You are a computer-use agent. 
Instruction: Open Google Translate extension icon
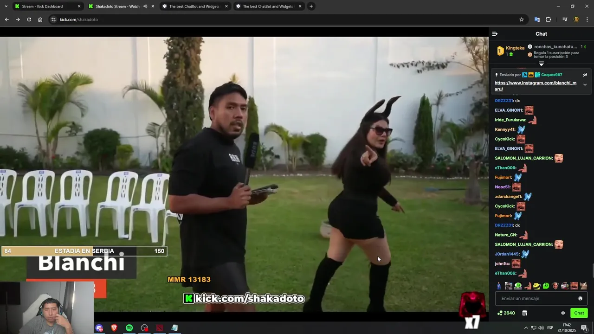[x=537, y=19]
